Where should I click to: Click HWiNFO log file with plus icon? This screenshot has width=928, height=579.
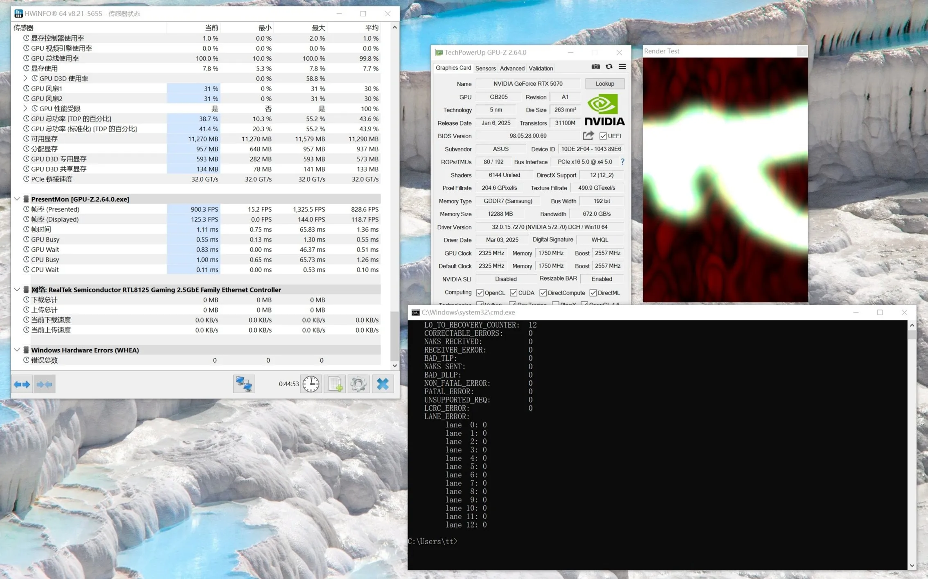(335, 384)
